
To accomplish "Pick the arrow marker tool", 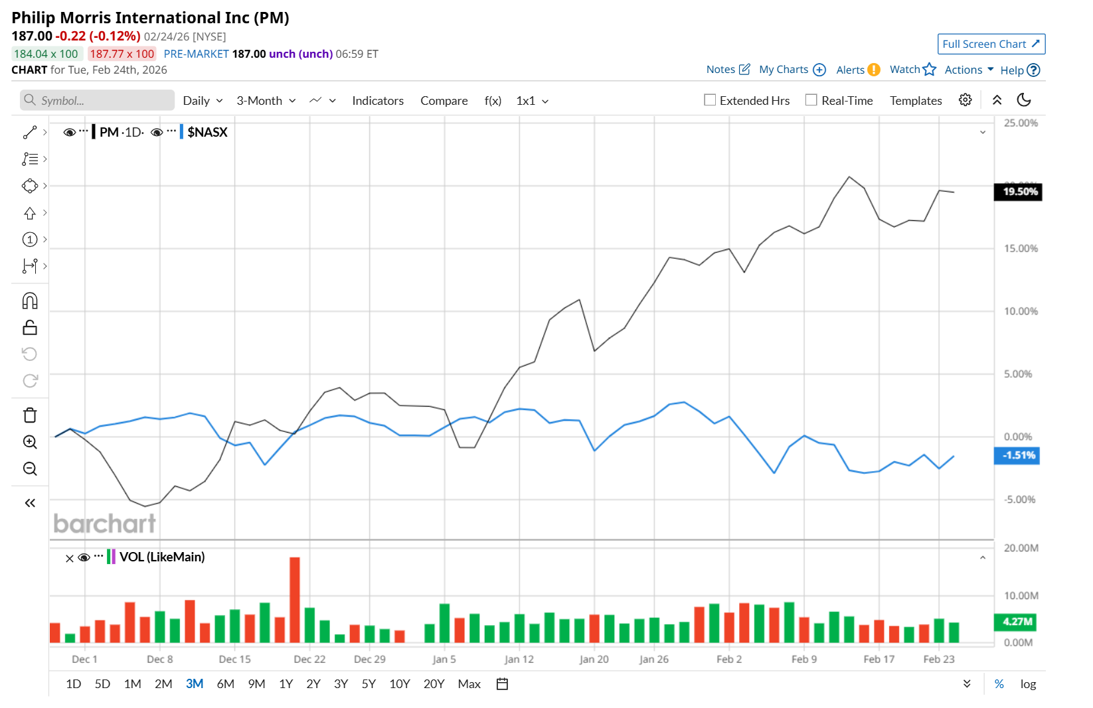I will tap(30, 213).
